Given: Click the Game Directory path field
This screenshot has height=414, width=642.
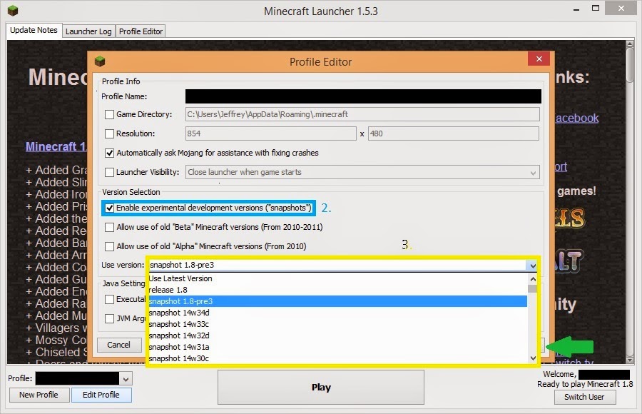Looking at the screenshot, I should point(362,114).
